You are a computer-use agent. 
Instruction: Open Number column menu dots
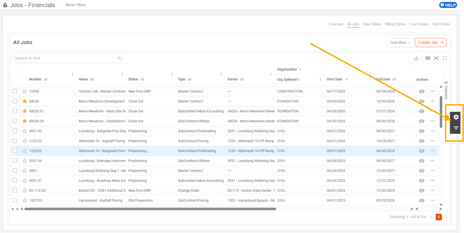pyautogui.click(x=72, y=74)
